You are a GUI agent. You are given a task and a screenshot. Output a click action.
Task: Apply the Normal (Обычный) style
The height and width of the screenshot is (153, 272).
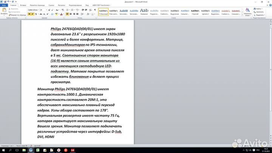click(x=104, y=12)
